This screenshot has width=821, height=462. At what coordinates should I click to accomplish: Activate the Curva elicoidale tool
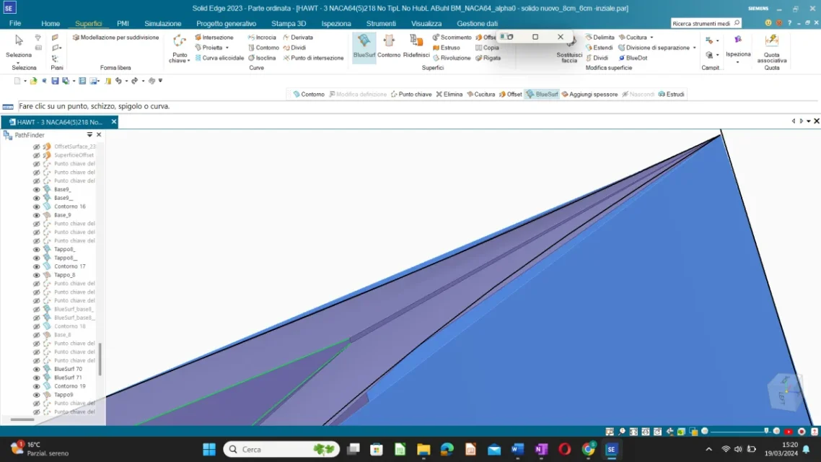tap(221, 58)
